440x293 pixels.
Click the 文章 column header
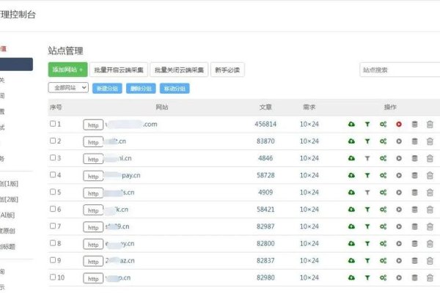tap(265, 107)
